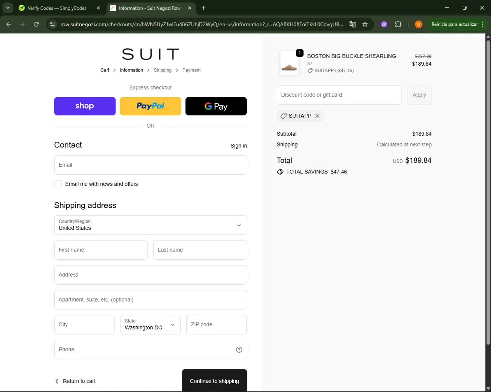Viewport: 491px width, 392px height.
Task: Open the purple SimplyCodes extension icon
Action: pyautogui.click(x=384, y=24)
